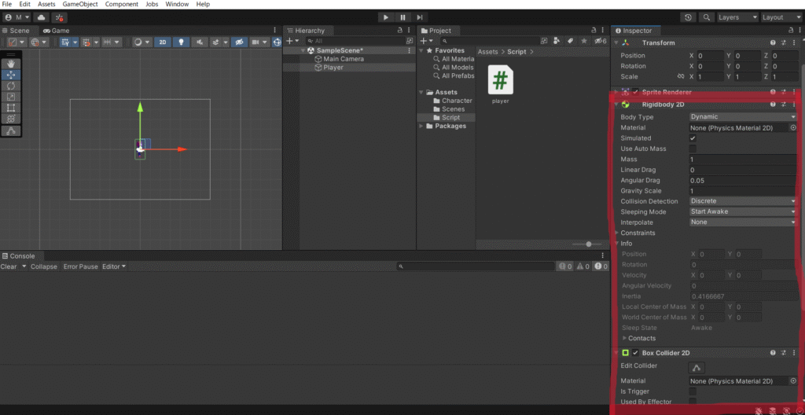Click Clear in the Console

click(x=9, y=266)
